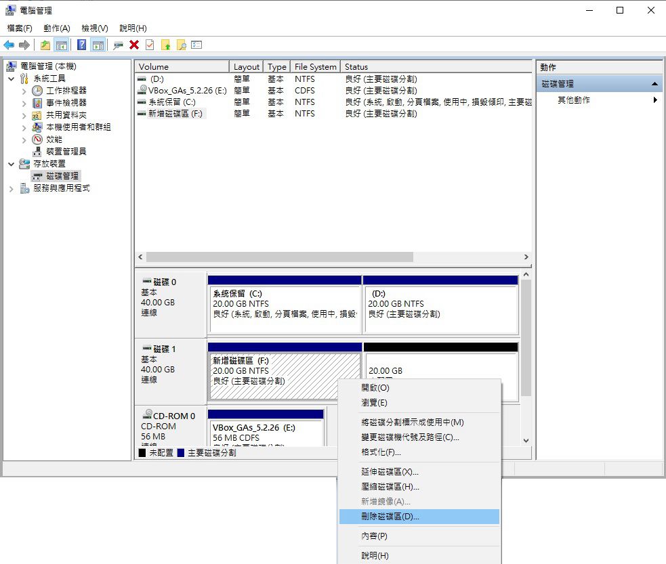Open the 檢視(V) menu
Screen dimensions: 666x564
click(95, 28)
